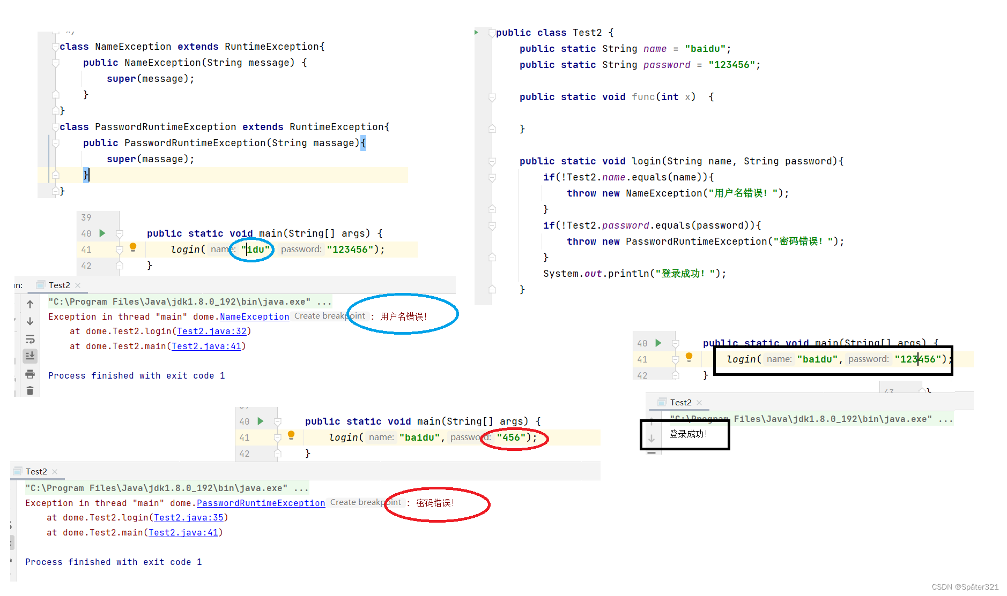Image resolution: width=1007 pixels, height=596 pixels.
Task: Close the Test2 tab above 登录成功 output
Action: [x=699, y=403]
